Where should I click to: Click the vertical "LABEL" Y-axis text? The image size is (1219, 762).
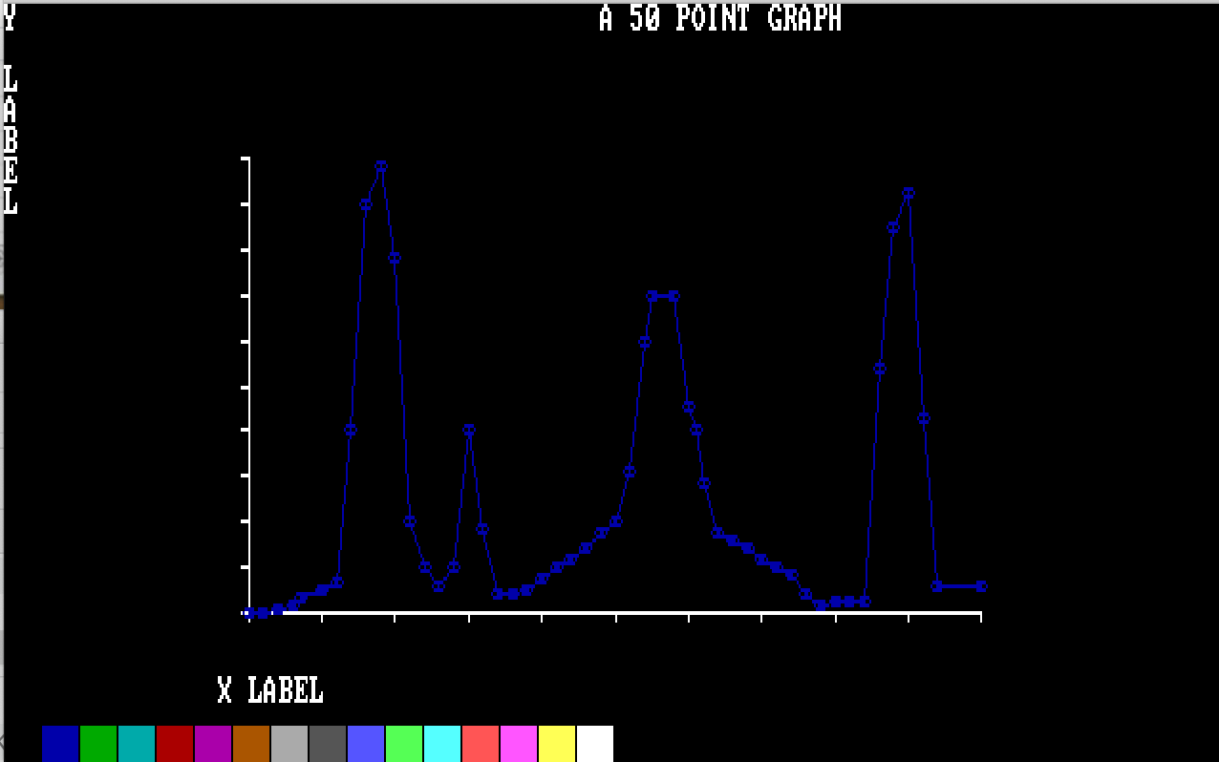pos(11,140)
